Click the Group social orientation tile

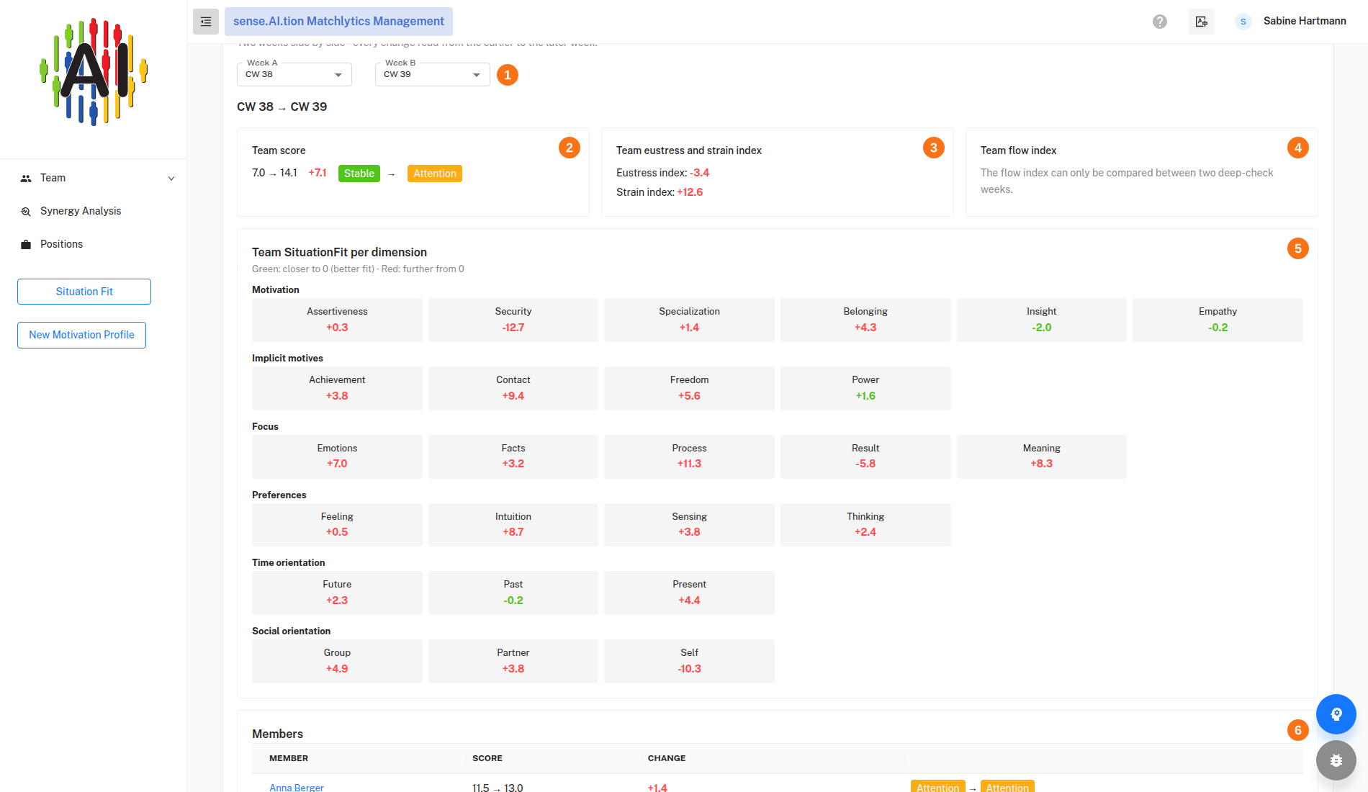pos(337,661)
